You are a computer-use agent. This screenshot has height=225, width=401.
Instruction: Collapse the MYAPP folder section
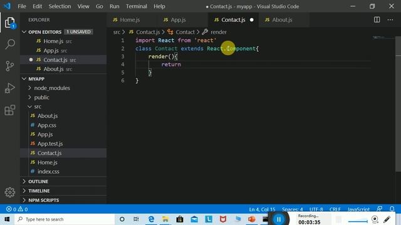tap(24, 79)
